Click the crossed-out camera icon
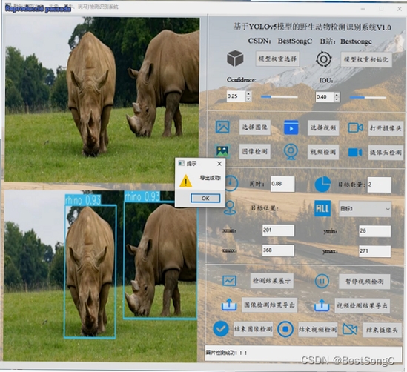Screen dimensions: 407x372 pos(350,329)
